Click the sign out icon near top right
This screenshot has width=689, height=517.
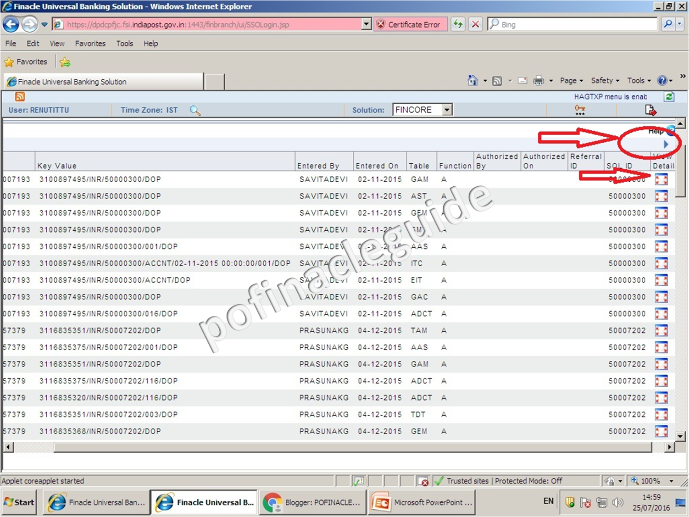(650, 110)
